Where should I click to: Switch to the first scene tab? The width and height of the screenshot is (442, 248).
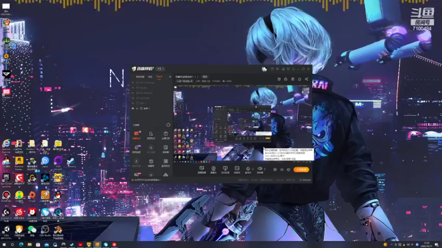point(140,77)
